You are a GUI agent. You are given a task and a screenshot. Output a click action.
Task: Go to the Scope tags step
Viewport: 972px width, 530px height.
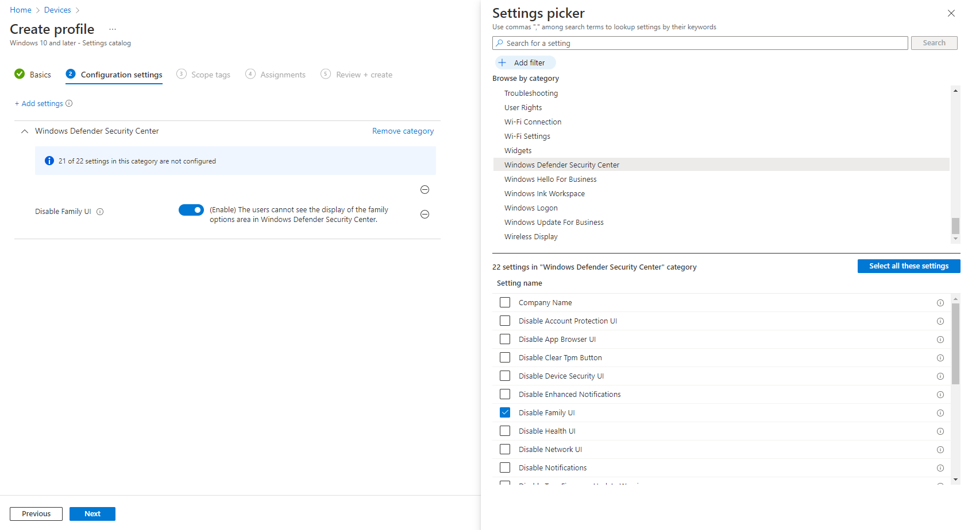(x=203, y=75)
